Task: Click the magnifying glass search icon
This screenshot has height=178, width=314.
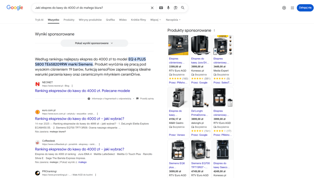Action: (x=182, y=8)
